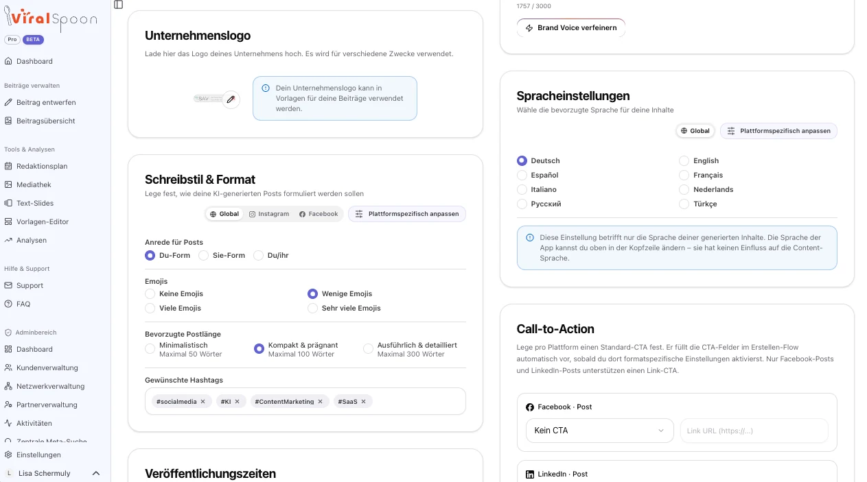This screenshot has height=482, width=867.
Task: Click the Facebook Link URL input field
Action: 754,431
